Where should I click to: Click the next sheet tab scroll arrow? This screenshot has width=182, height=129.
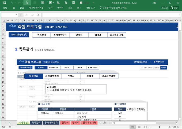pos(10,123)
